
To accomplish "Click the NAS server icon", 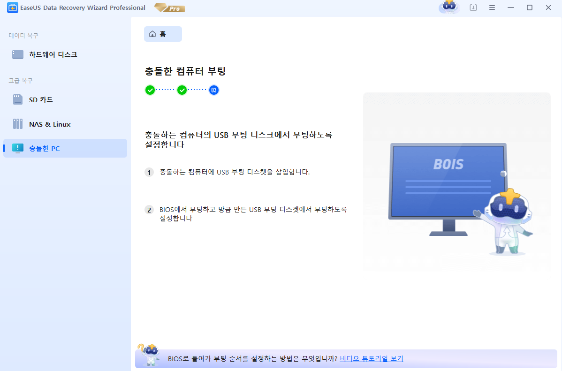I will click(17, 124).
